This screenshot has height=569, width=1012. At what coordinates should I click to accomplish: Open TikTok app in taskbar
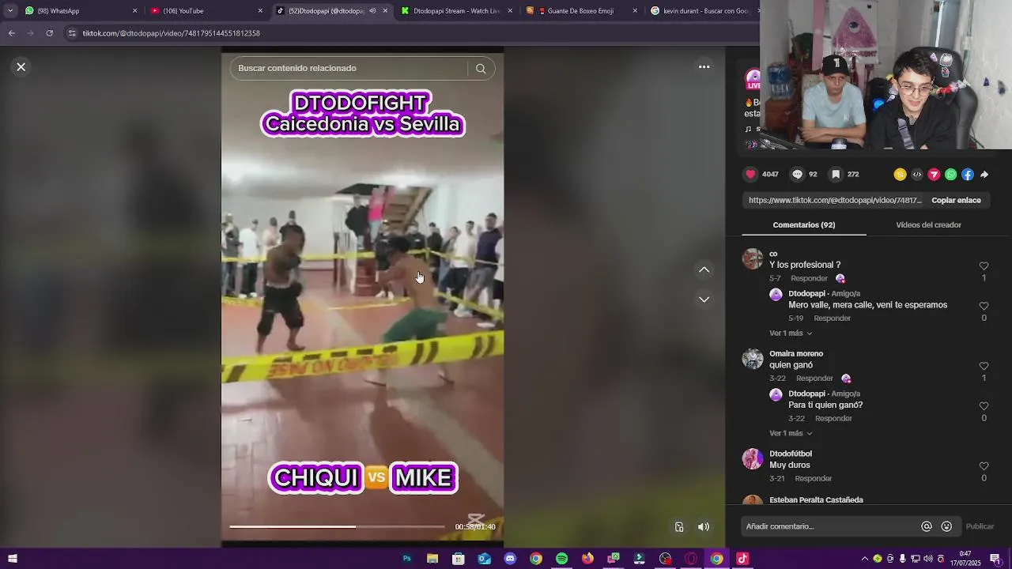[742, 559]
